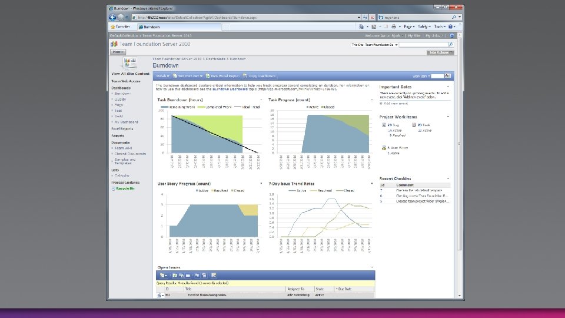This screenshot has height=318, width=565.
Task: Click the work item icon on row 961
Action: pos(159,295)
